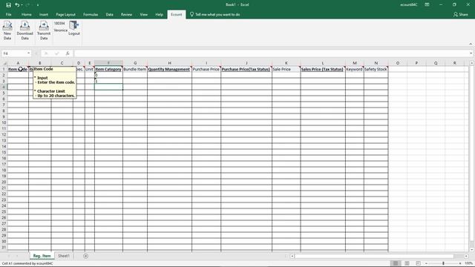Save the workbook via Quick Access save icon
The image size is (475, 267).
8,5
